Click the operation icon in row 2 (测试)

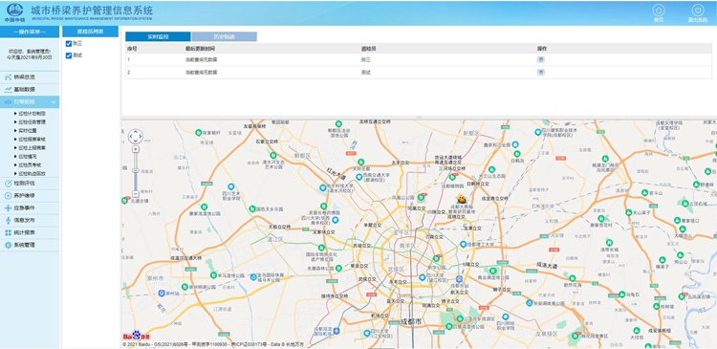tap(540, 73)
